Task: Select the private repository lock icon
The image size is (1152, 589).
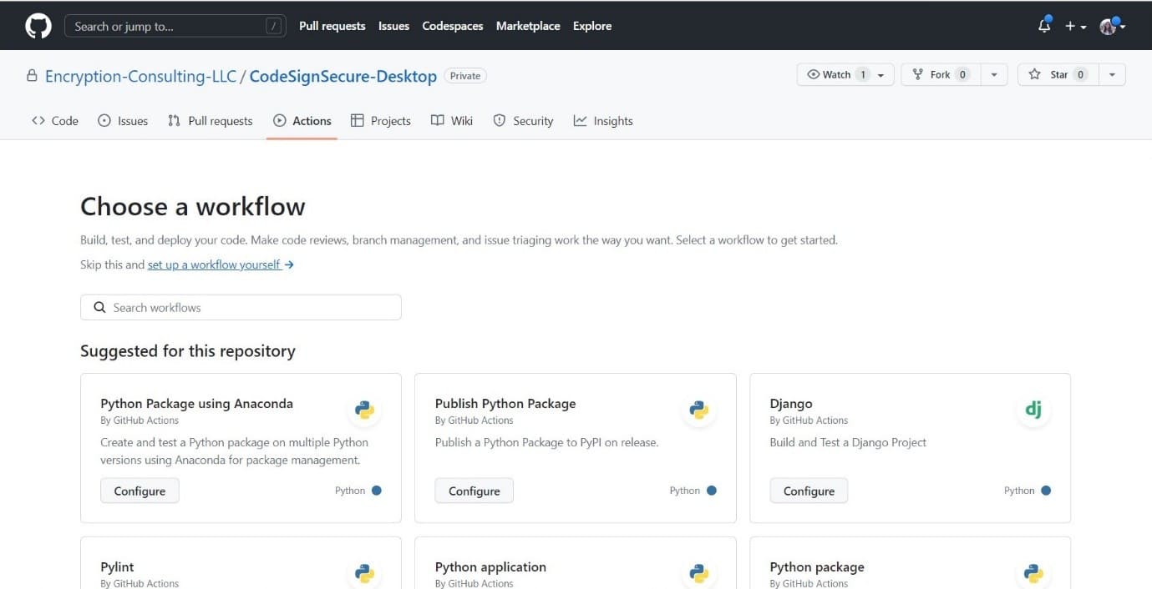Action: [x=32, y=76]
